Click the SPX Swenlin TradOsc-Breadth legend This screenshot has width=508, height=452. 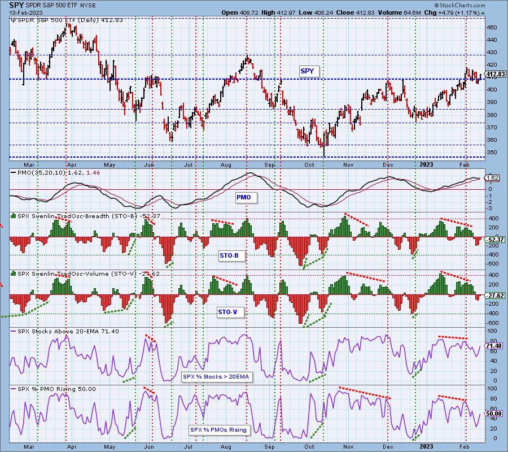click(x=89, y=216)
